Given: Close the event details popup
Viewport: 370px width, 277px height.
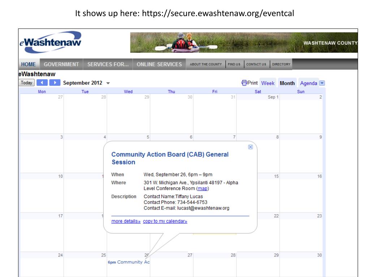Looking at the screenshot, I should click(x=250, y=147).
